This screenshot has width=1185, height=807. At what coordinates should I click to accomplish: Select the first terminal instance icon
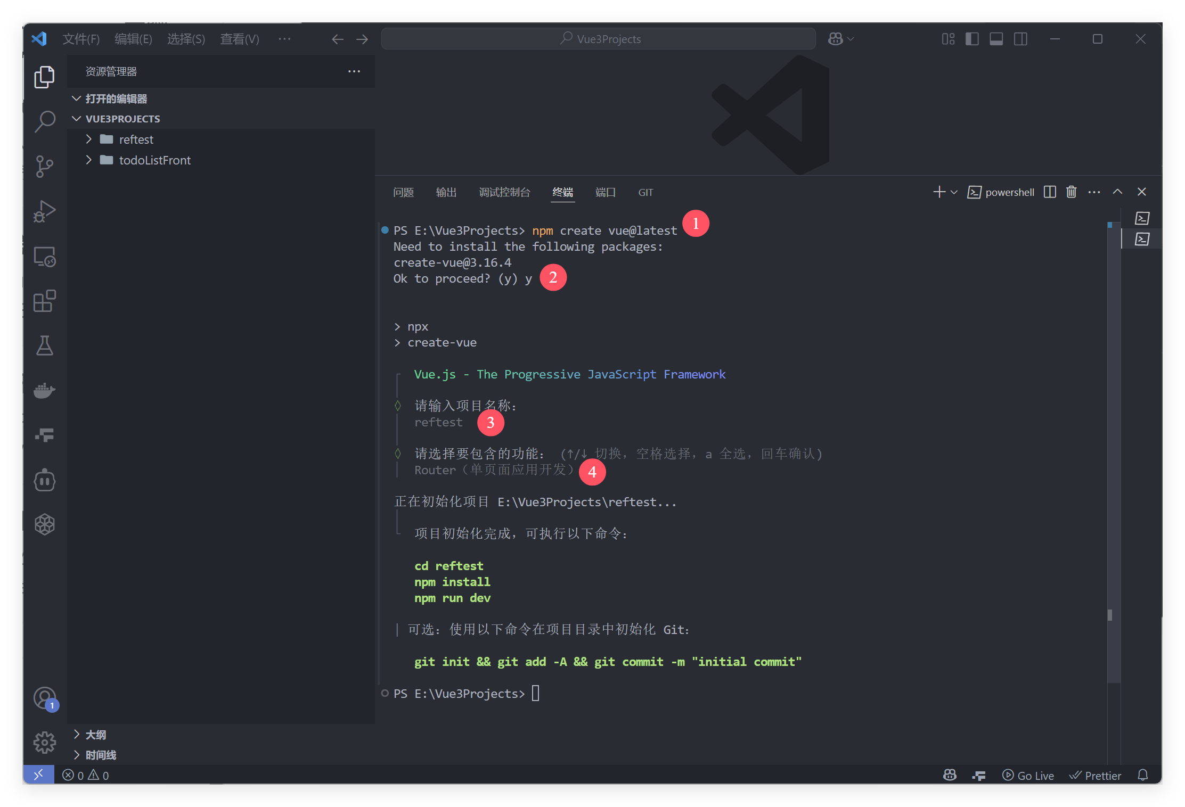pyautogui.click(x=1142, y=218)
